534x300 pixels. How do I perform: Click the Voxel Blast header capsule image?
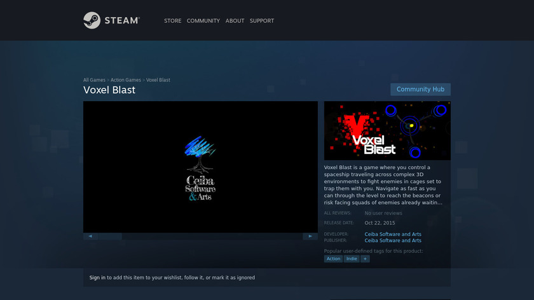point(387,130)
